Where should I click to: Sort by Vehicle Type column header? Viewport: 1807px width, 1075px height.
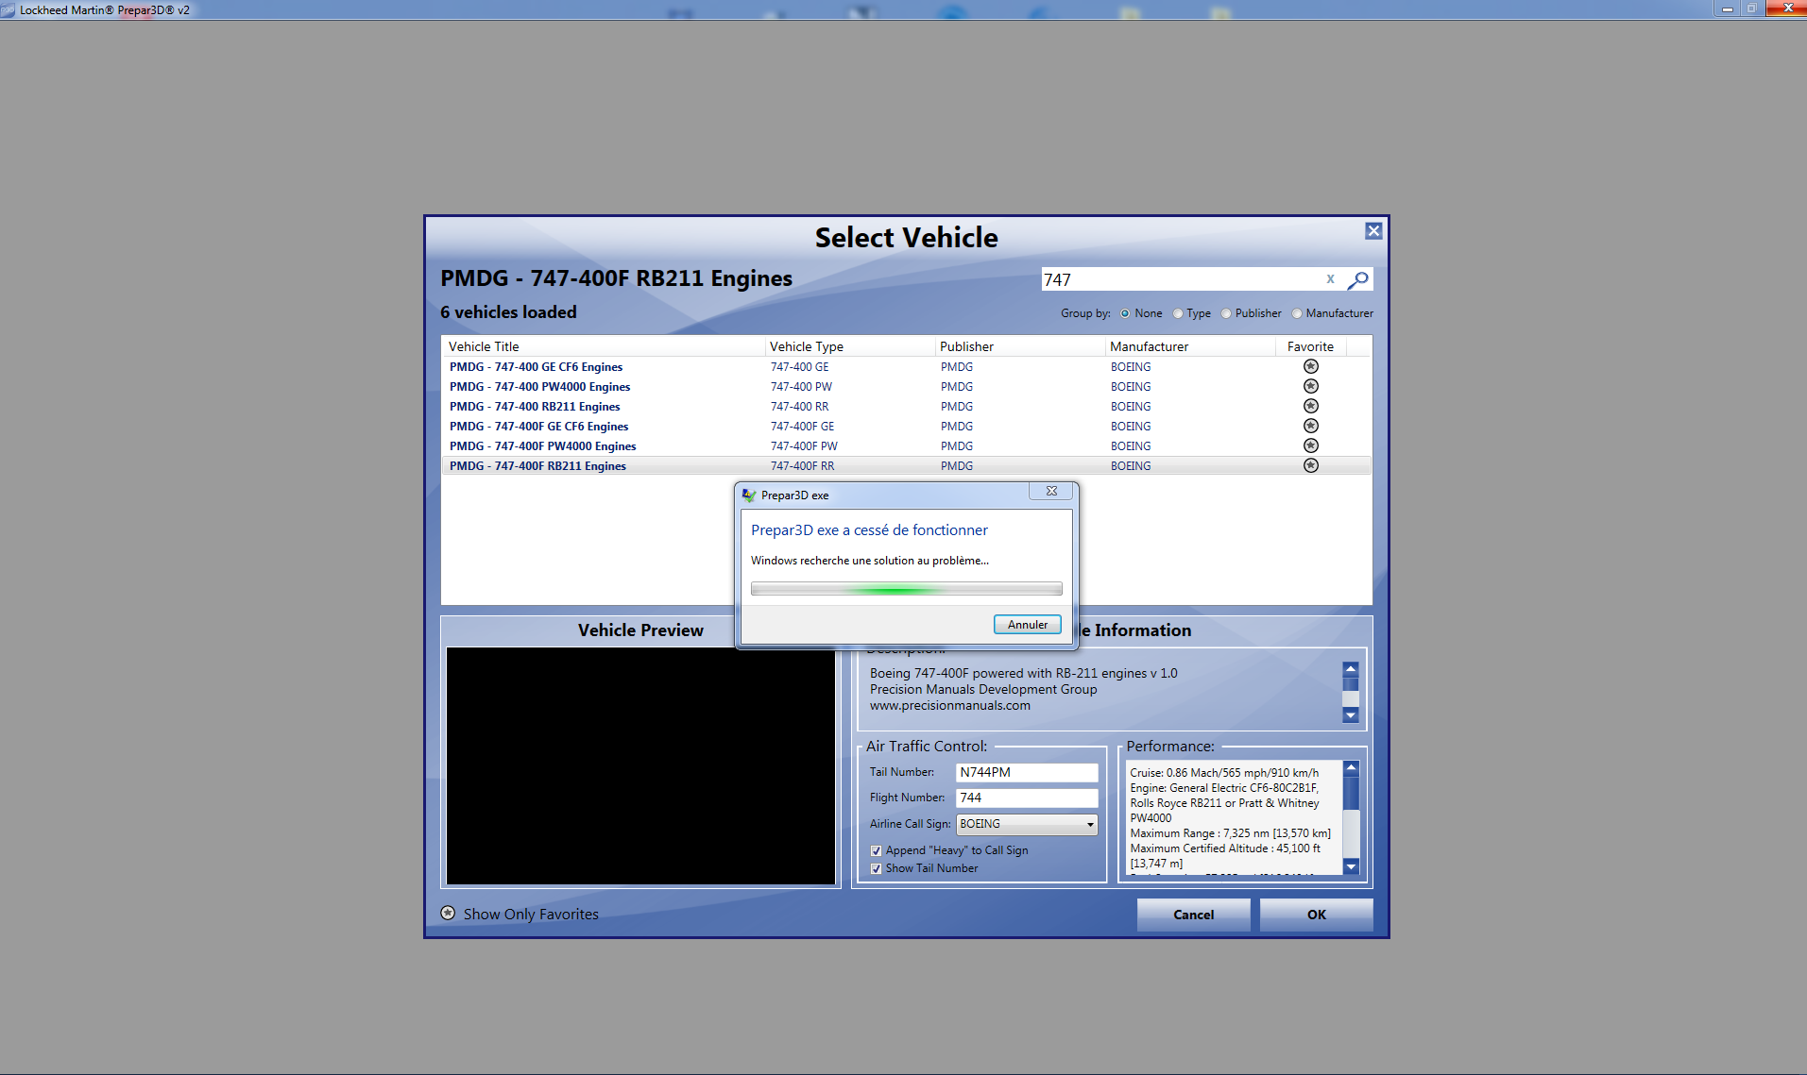pos(849,346)
